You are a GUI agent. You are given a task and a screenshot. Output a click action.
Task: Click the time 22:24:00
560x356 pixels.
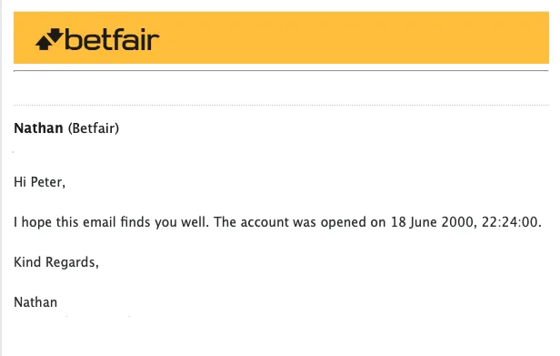coord(509,222)
